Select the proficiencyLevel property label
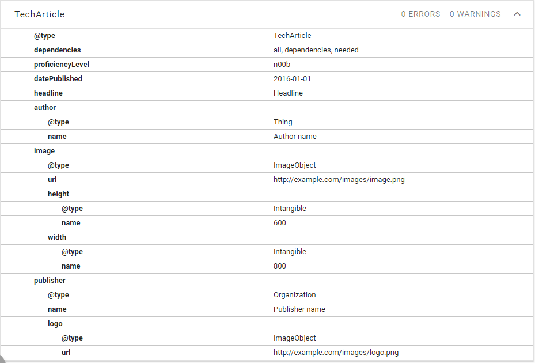The width and height of the screenshot is (535, 363). pos(62,65)
